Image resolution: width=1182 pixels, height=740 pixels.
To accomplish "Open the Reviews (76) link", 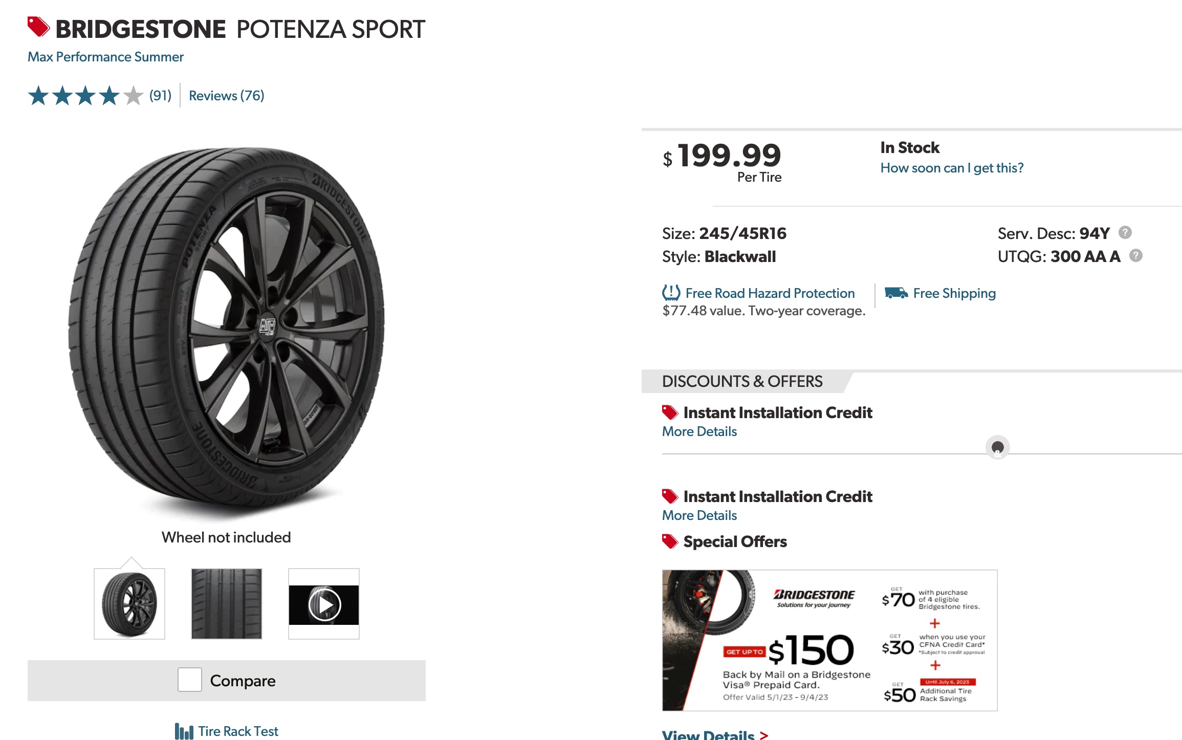I will (226, 96).
